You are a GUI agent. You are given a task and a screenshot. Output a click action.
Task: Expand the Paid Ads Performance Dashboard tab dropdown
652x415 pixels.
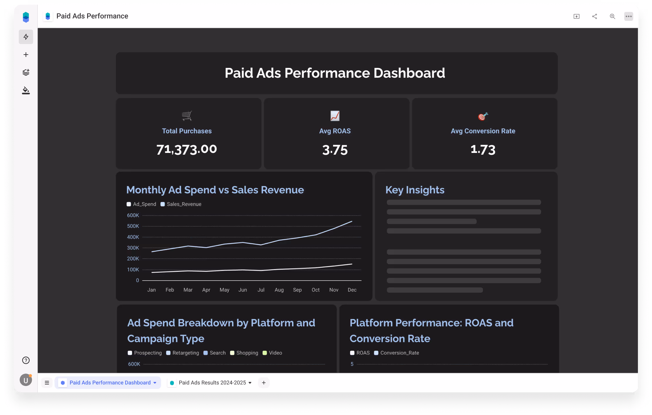(155, 383)
